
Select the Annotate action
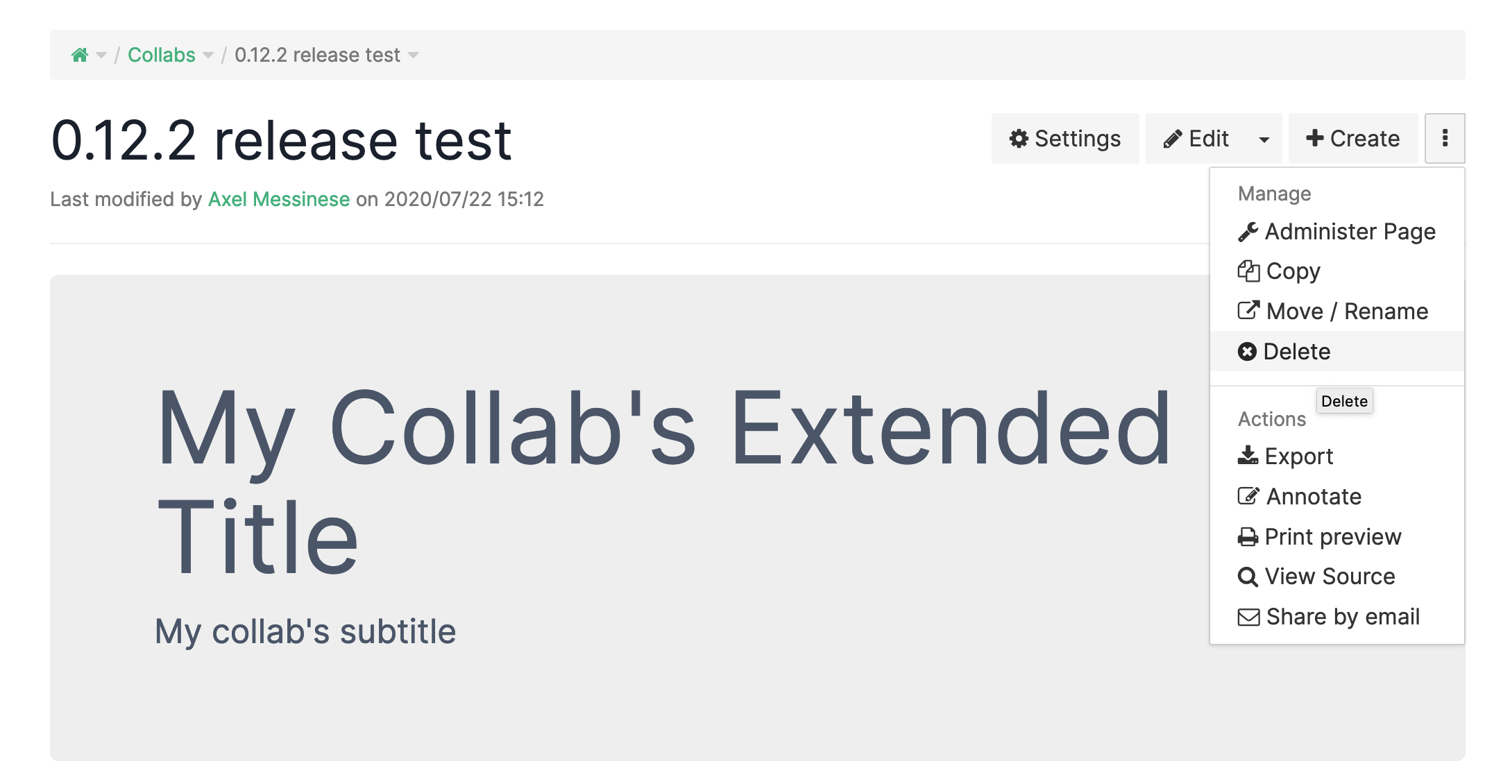click(1300, 497)
